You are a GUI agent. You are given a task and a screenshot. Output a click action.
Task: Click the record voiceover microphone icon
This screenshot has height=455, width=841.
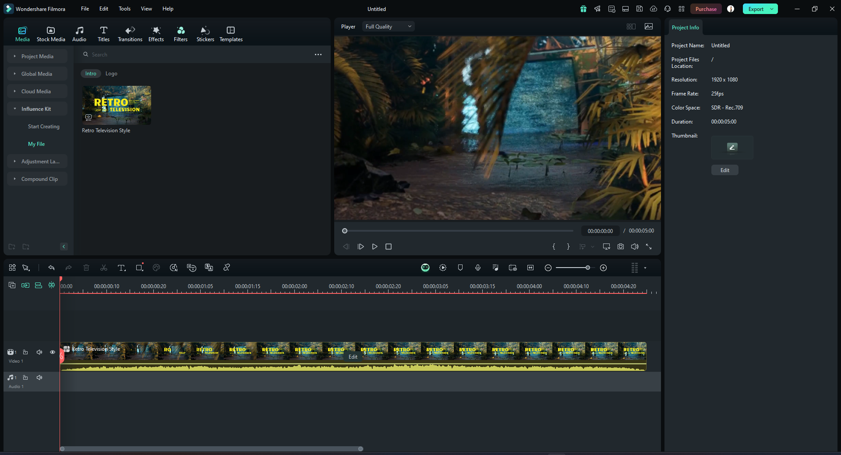point(478,268)
